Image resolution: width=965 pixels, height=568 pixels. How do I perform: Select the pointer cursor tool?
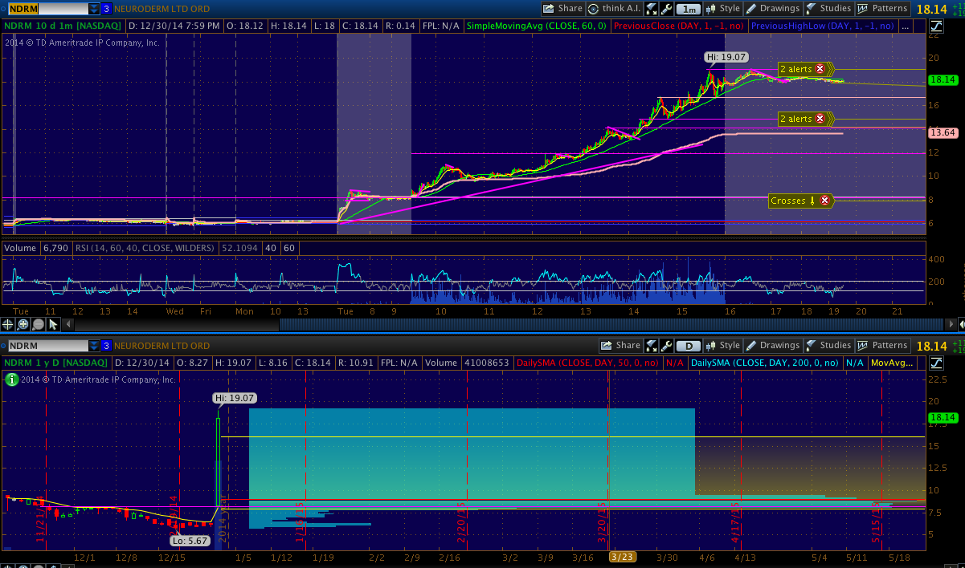[53, 324]
